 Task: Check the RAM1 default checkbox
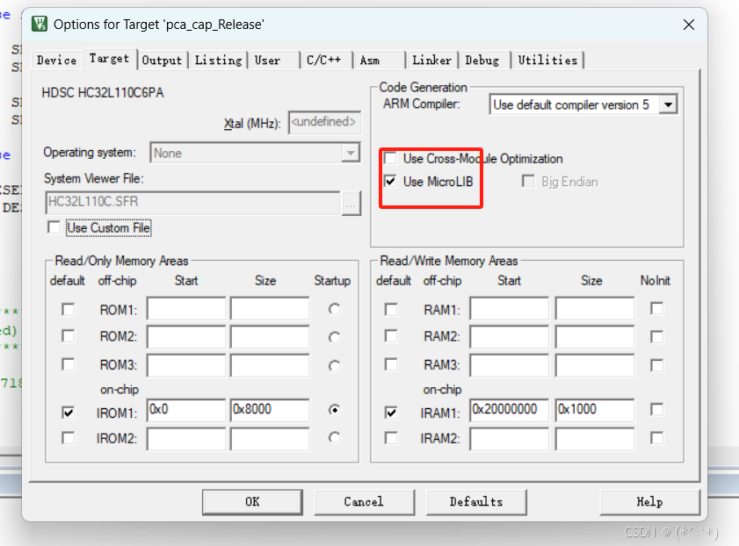click(391, 310)
